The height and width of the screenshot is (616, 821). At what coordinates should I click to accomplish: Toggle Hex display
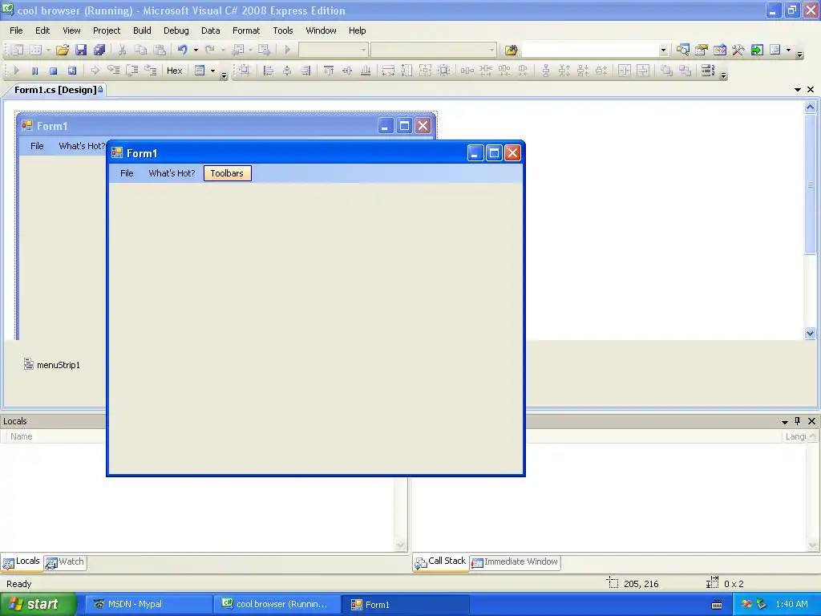coord(174,71)
